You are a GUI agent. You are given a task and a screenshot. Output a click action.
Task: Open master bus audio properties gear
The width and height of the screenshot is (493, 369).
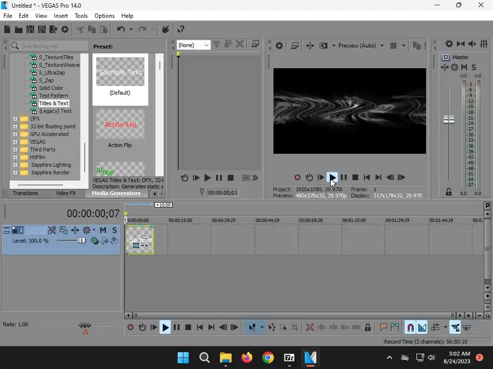449,44
